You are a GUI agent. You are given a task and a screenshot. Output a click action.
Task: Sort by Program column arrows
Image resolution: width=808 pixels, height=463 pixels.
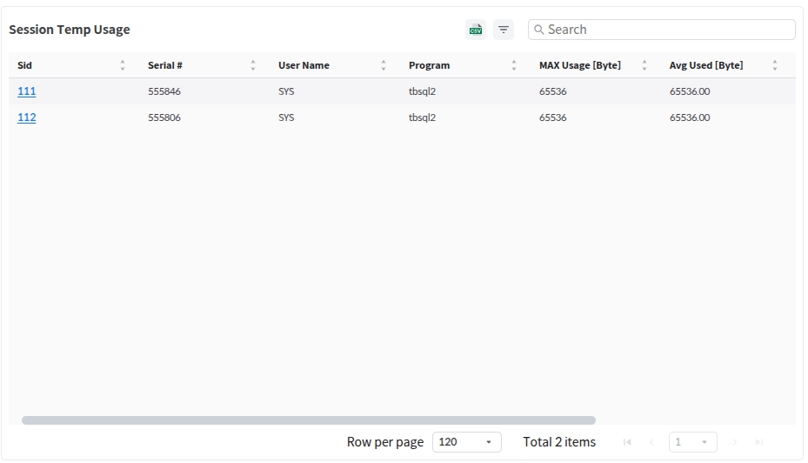pyautogui.click(x=514, y=65)
